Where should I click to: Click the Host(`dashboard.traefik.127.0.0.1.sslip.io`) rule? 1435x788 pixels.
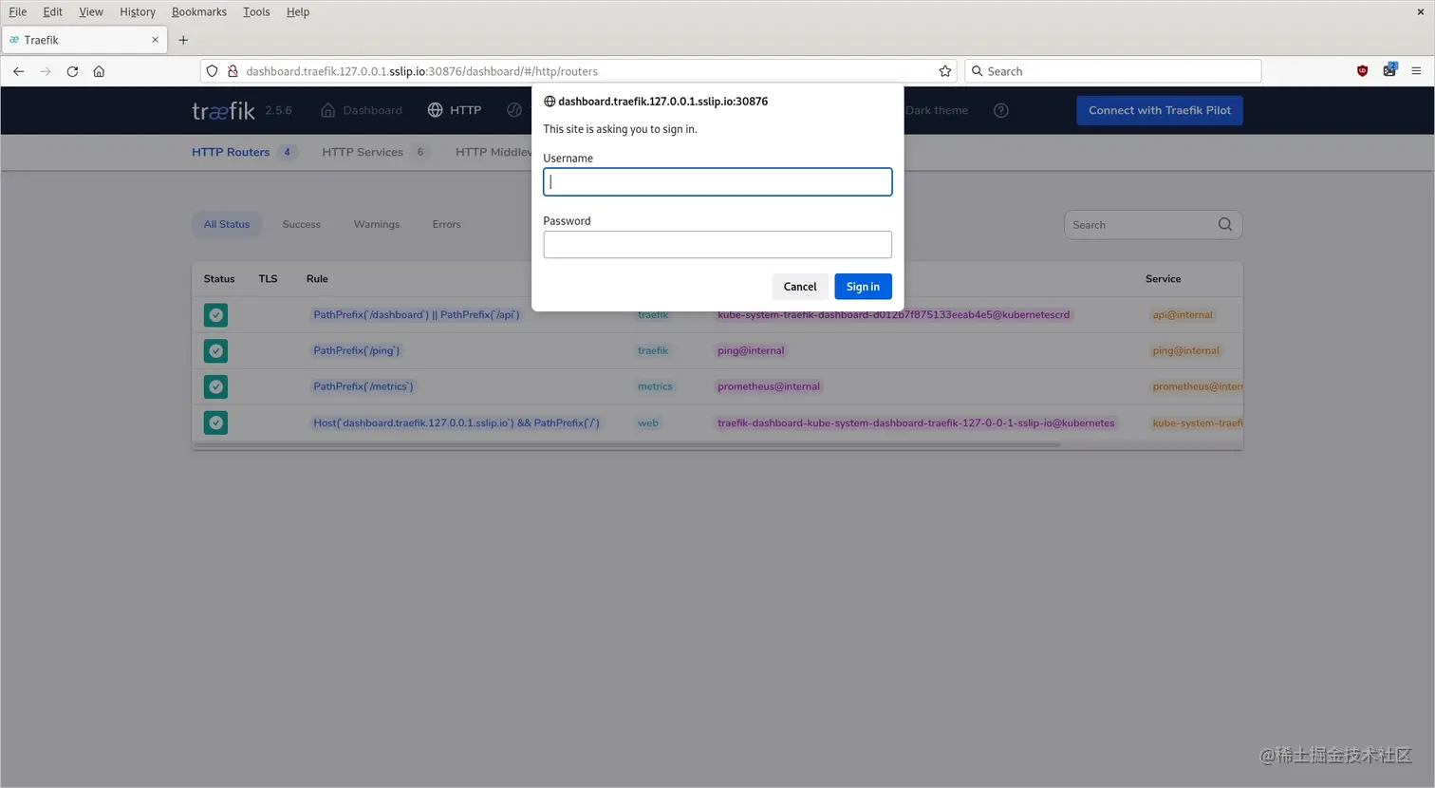pyautogui.click(x=457, y=423)
